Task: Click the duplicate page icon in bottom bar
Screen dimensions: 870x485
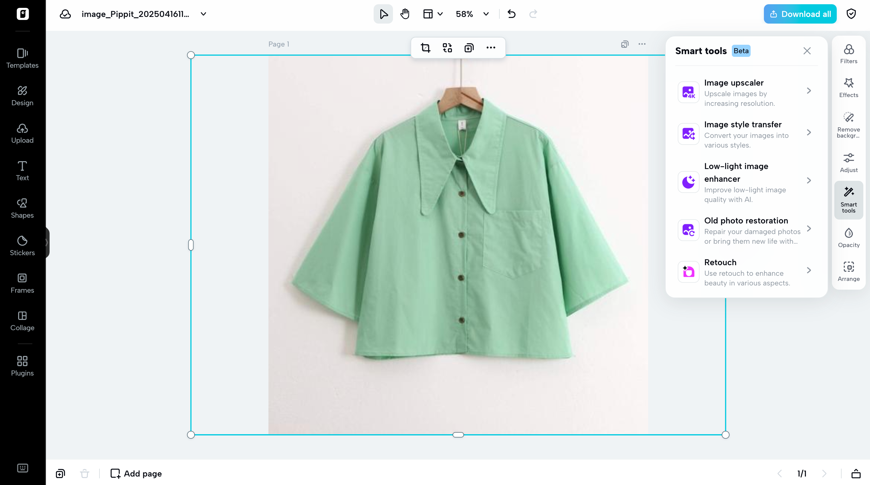Action: coord(60,474)
